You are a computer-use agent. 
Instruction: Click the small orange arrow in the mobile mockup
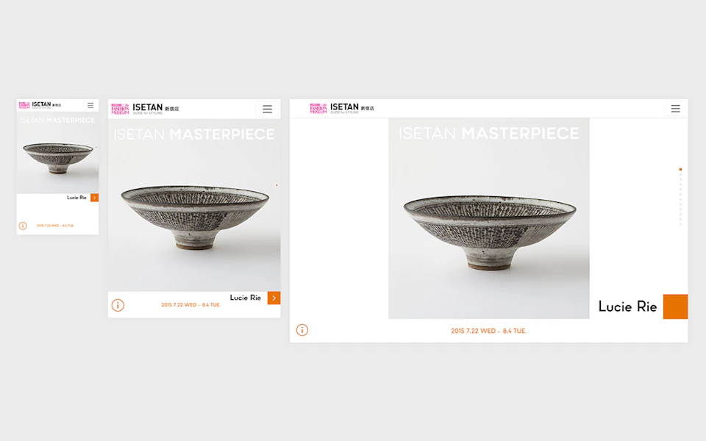pyautogui.click(x=95, y=198)
